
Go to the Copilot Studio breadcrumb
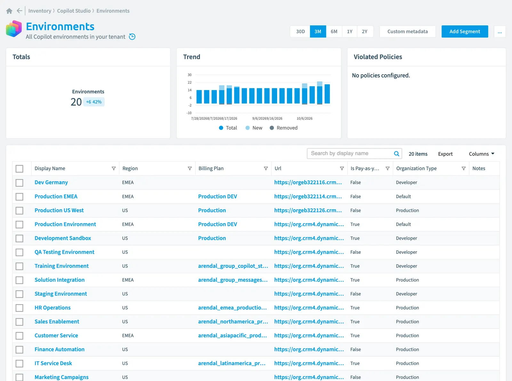tap(74, 11)
